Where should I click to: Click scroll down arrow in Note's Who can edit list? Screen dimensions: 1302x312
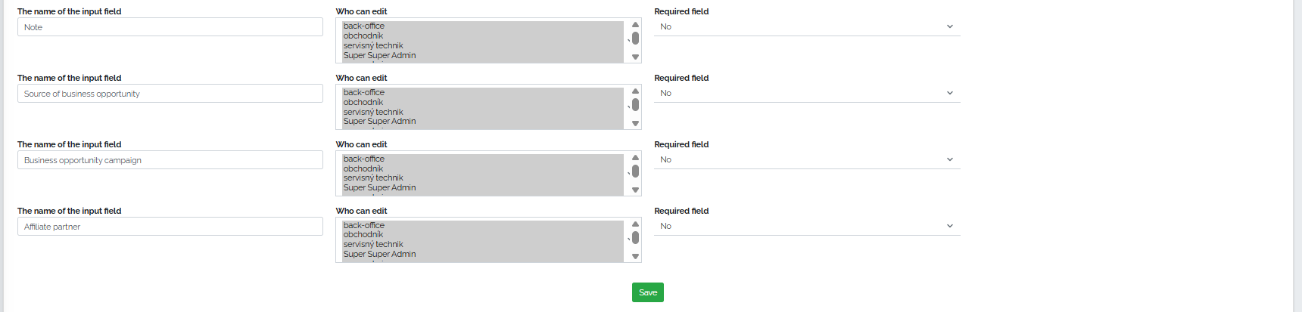tap(635, 57)
